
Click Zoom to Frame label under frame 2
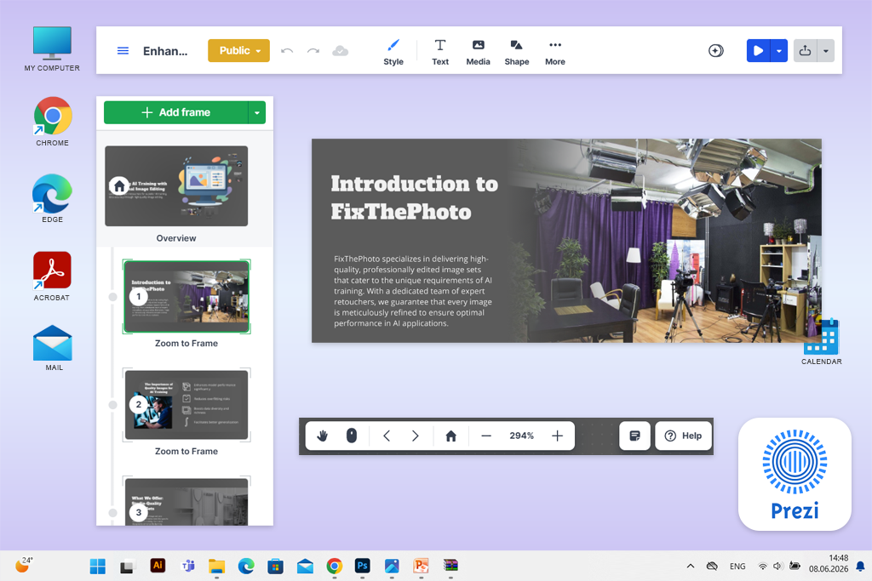click(x=186, y=451)
